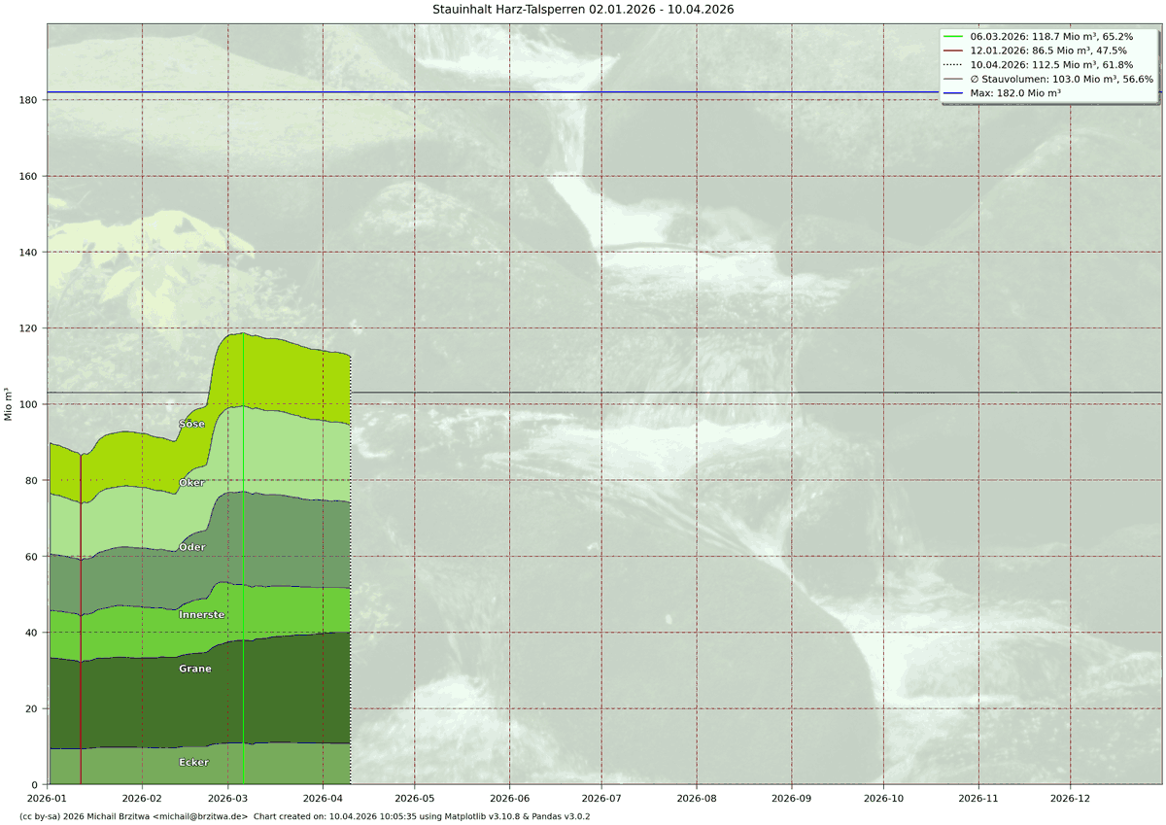The width and height of the screenshot is (1166, 825).
Task: Click the y-axis tick label 180
Action: coord(29,100)
